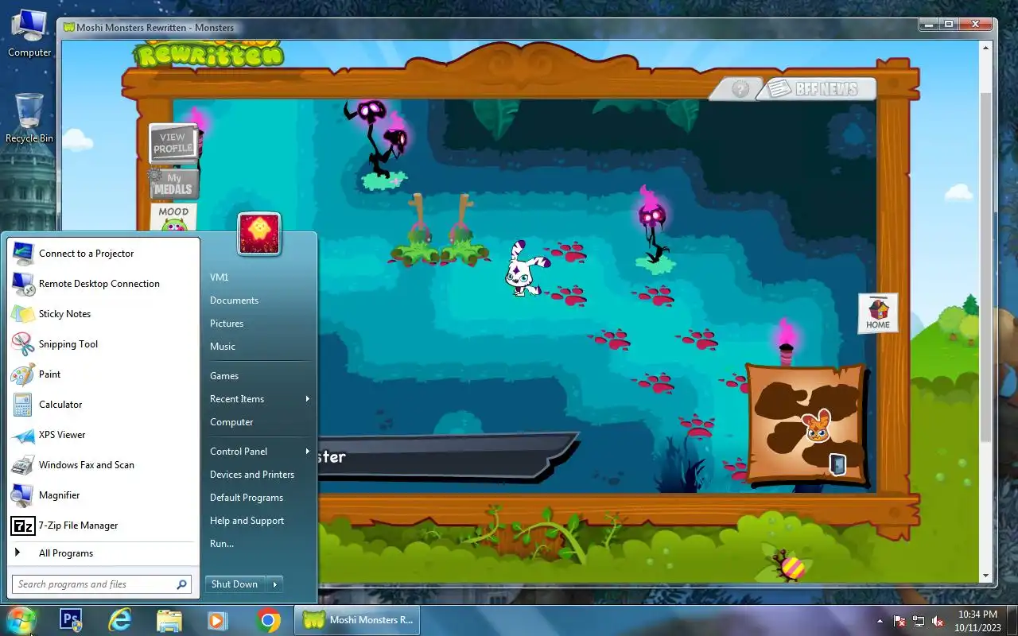This screenshot has width=1018, height=636.
Task: Open Photoshop from the taskbar
Action: (x=71, y=620)
